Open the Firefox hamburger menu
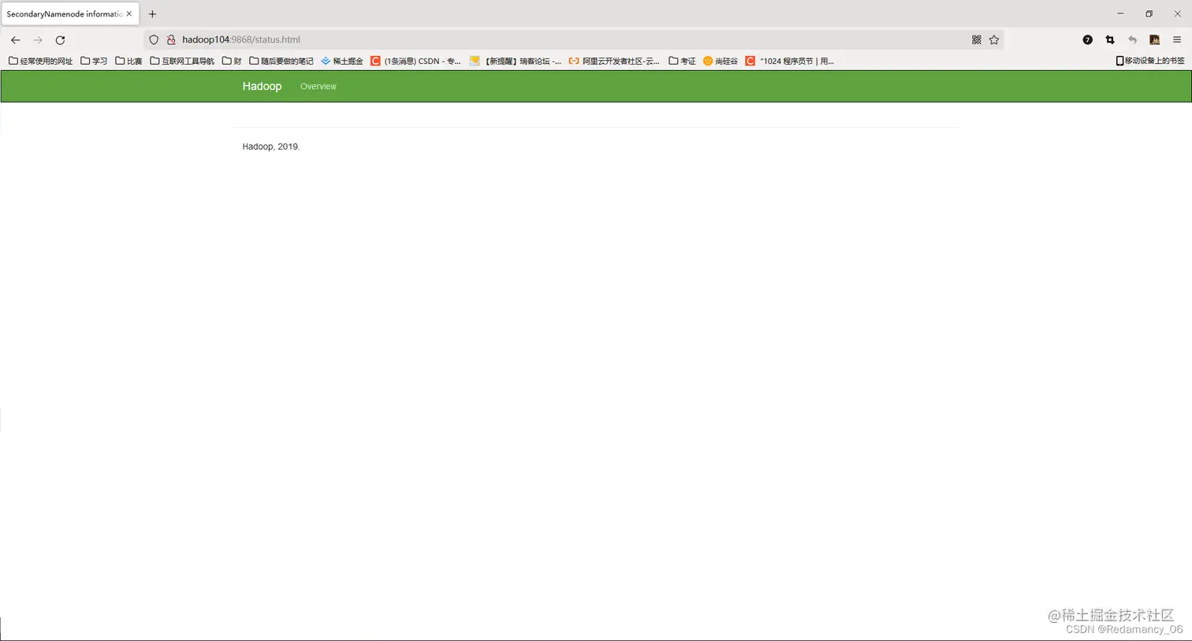Viewport: 1192px width, 641px height. (1177, 39)
